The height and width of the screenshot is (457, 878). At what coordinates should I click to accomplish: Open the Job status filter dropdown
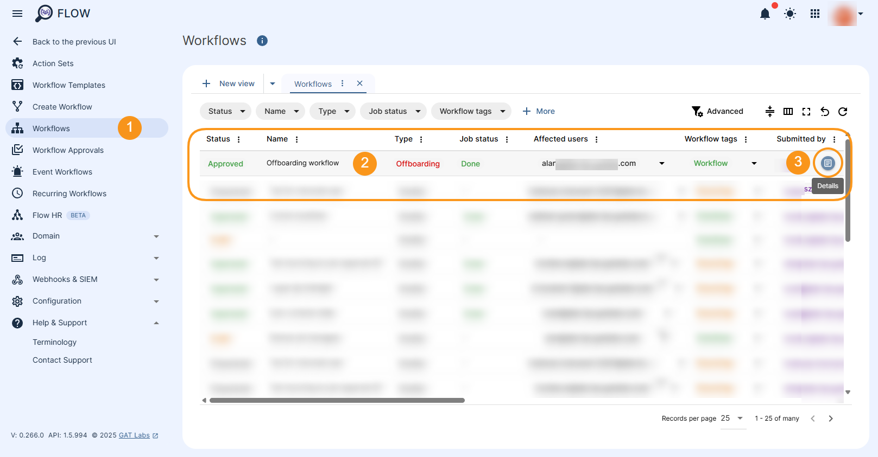393,111
